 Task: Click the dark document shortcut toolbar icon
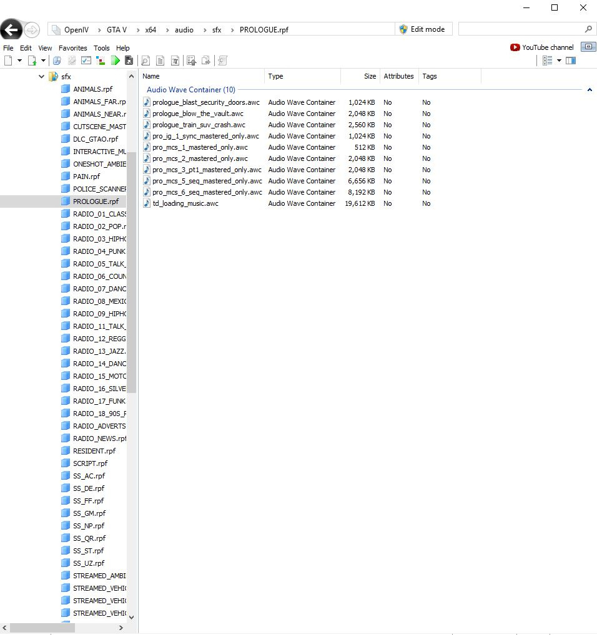tap(129, 61)
